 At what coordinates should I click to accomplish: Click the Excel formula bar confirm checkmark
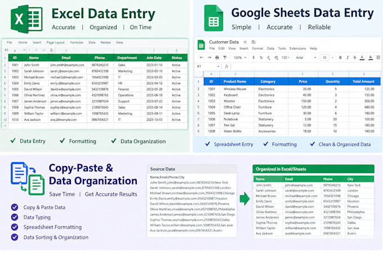(44, 50)
